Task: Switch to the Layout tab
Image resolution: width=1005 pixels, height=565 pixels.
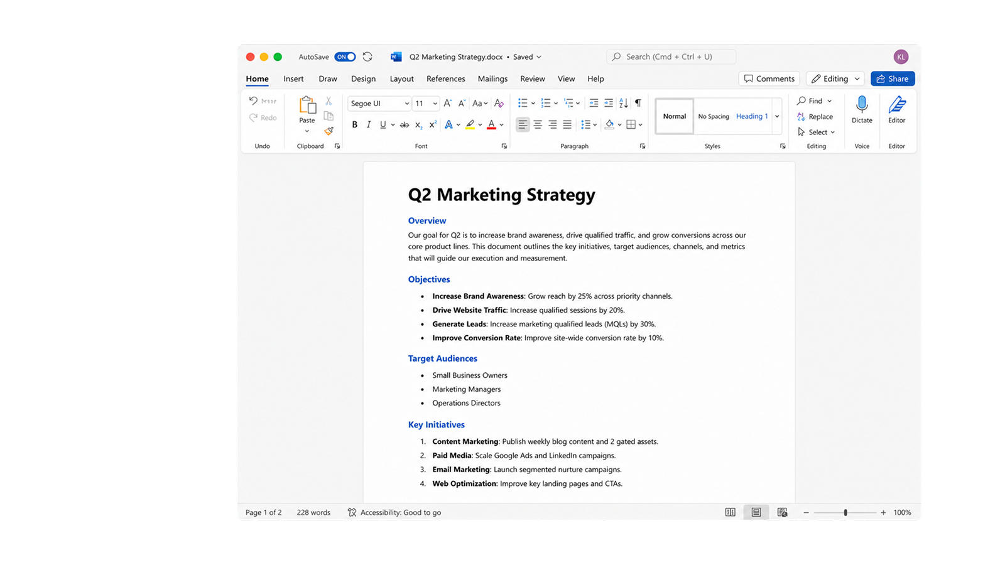Action: (x=401, y=78)
